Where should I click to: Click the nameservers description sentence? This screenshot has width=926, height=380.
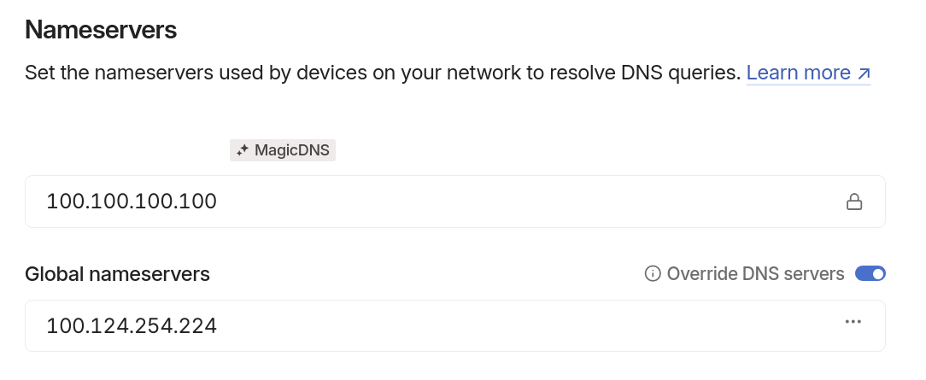383,73
